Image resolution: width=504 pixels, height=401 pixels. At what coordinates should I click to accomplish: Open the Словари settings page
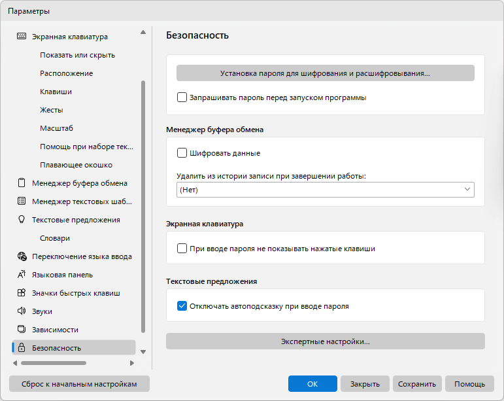tap(55, 238)
